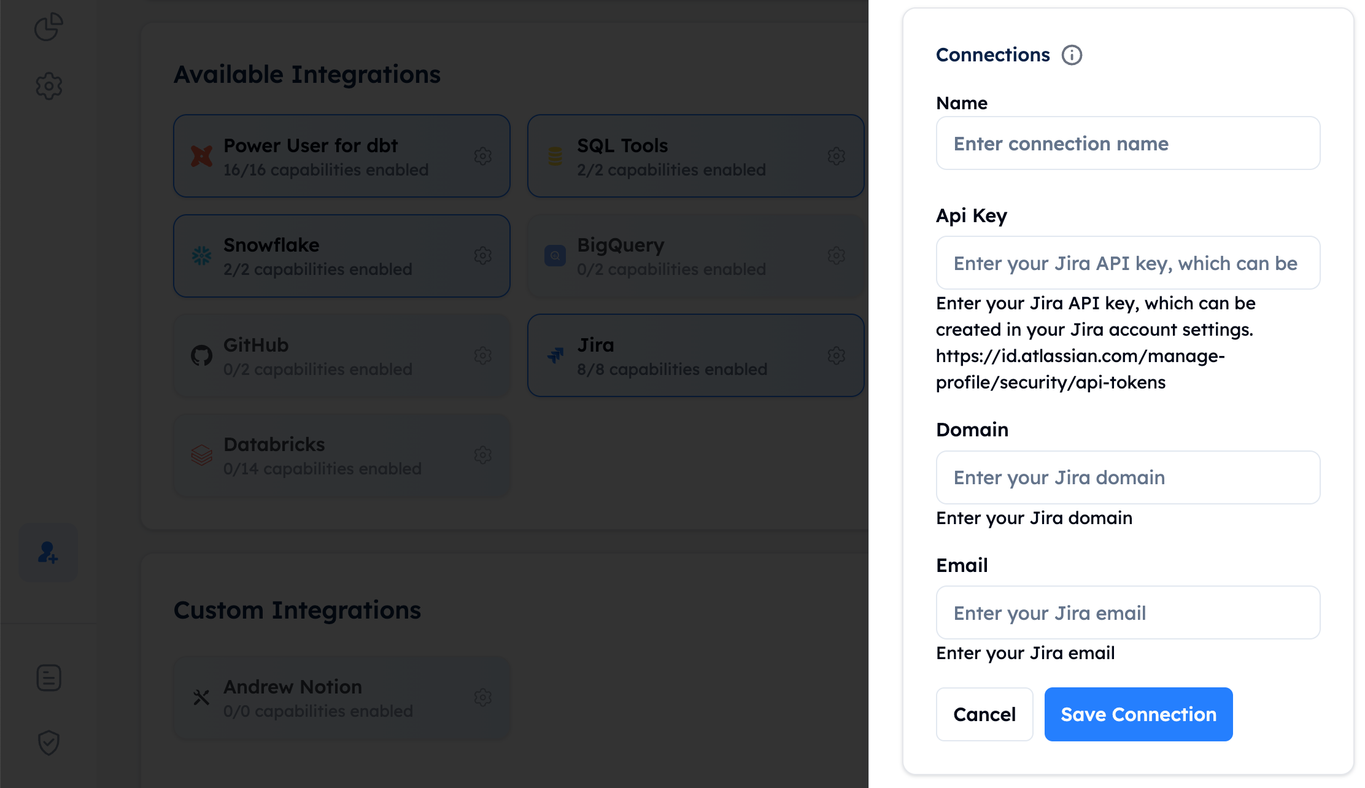Image resolution: width=1365 pixels, height=788 pixels.
Task: Click the dbt logo icon
Action: 201,156
